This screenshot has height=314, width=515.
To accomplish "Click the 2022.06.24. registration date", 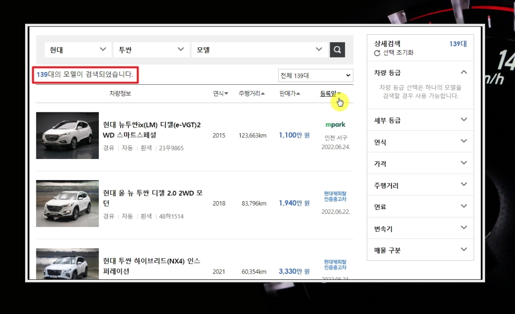I will pos(336,147).
